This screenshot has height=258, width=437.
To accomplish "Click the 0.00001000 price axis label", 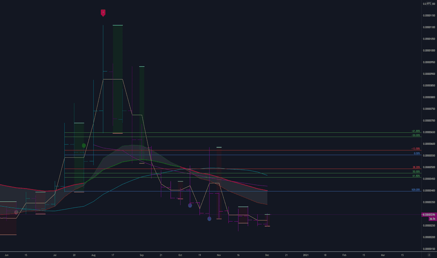I will click(429, 51).
